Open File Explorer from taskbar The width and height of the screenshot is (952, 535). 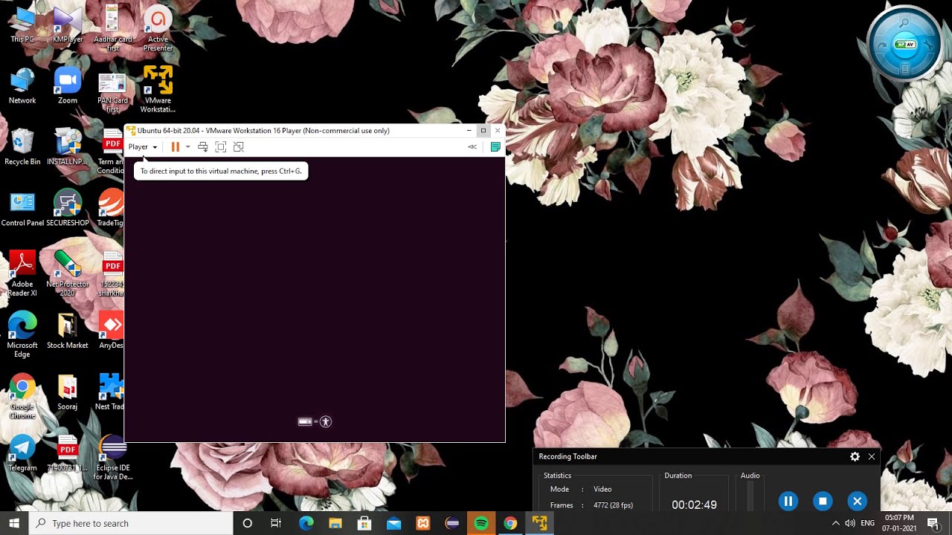335,523
